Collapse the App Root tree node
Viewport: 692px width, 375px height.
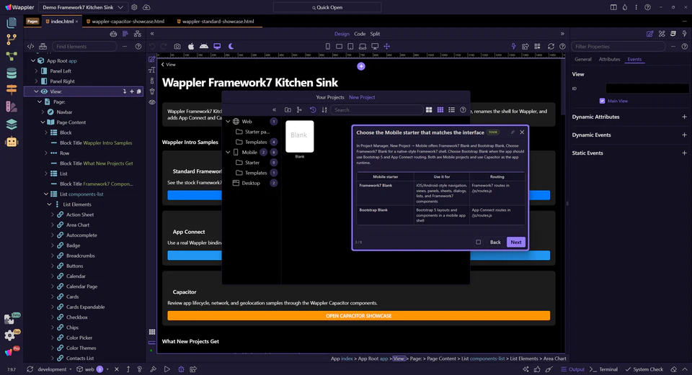point(32,60)
